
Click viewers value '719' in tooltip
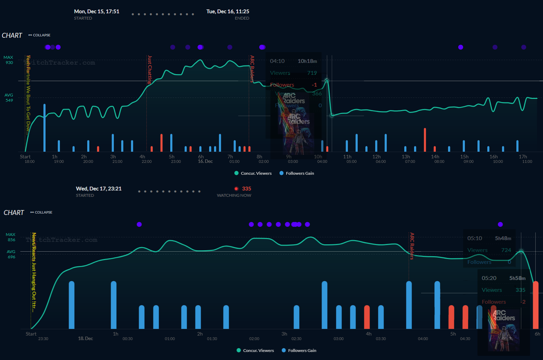click(x=312, y=73)
